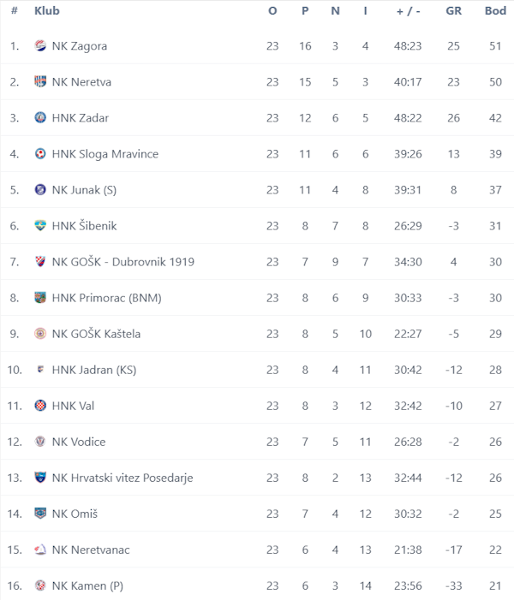The height and width of the screenshot is (600, 514).
Task: Click the NK Junak (S) crest icon
Action: (x=40, y=189)
